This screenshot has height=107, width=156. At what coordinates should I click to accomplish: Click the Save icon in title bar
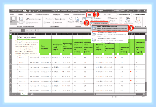click(30, 11)
